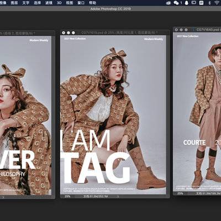Click the I AM TAG window title bar
The height and width of the screenshot is (221, 221).
pyautogui.click(x=115, y=33)
